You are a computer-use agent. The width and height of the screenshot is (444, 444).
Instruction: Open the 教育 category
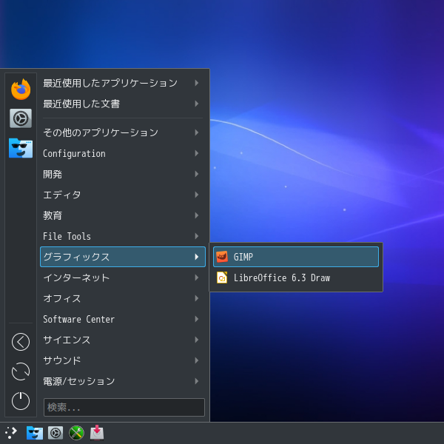click(x=123, y=215)
